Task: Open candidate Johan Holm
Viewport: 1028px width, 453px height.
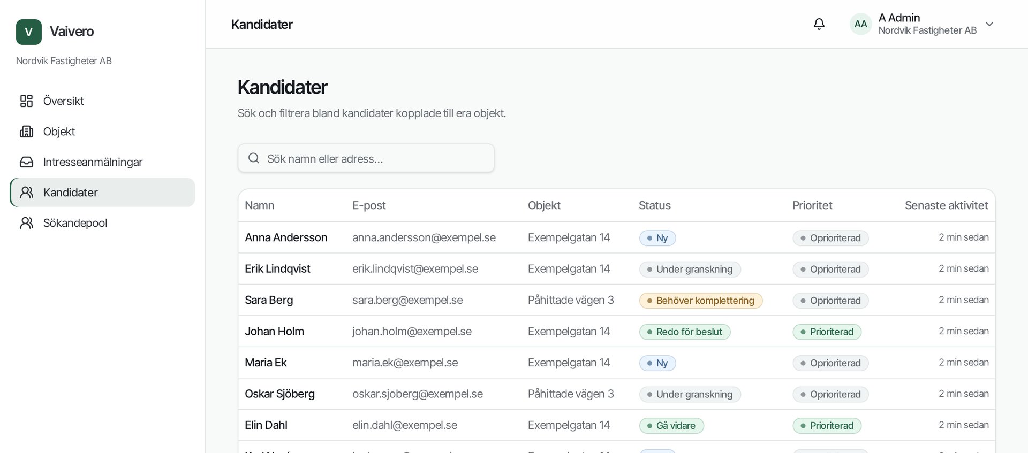Action: click(274, 332)
